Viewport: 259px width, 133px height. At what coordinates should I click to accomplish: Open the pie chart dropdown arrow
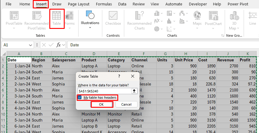(x=161, y=29)
